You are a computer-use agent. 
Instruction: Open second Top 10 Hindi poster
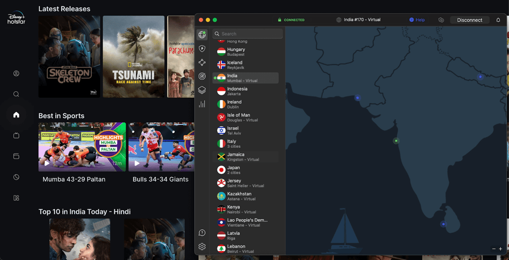point(154,239)
